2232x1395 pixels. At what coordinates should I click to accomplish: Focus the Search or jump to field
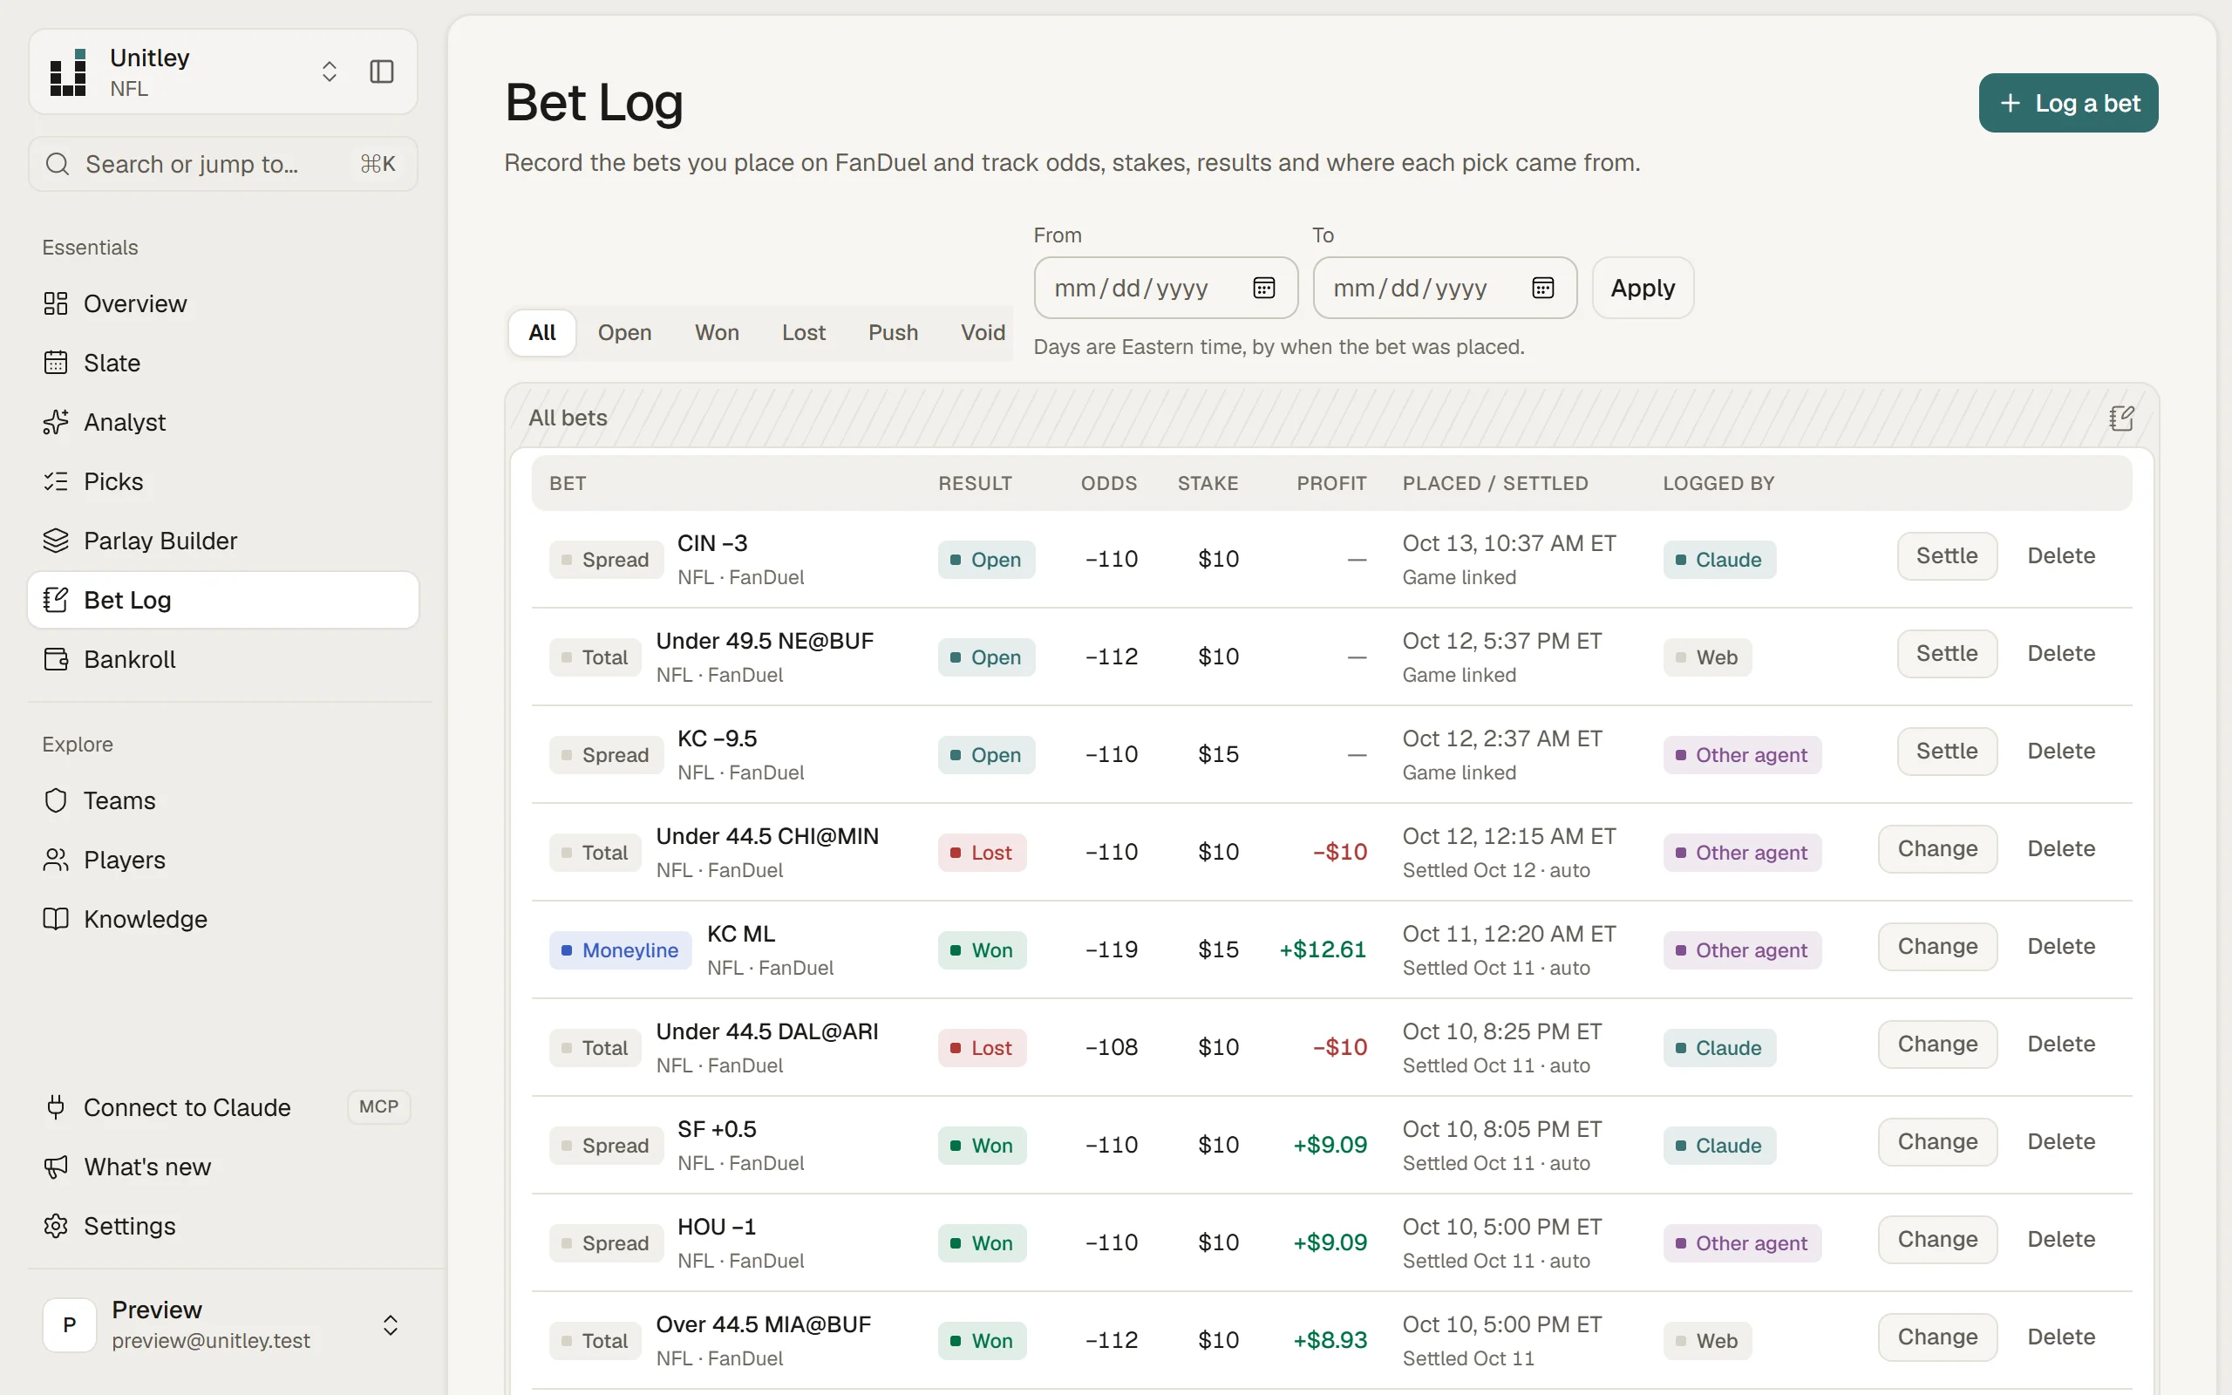(x=223, y=164)
